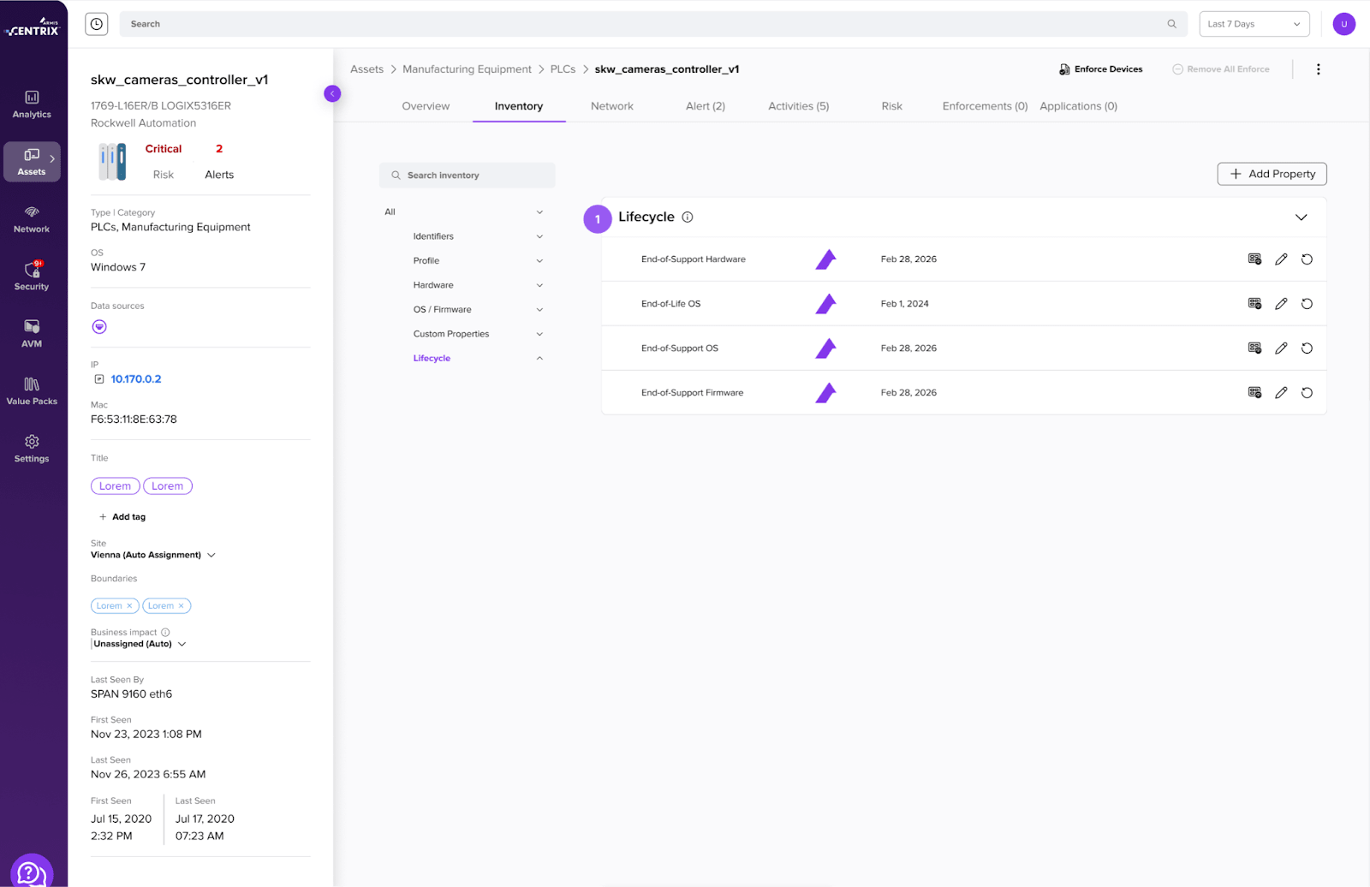Viewport: 1370px width, 887px height.
Task: Open the user avatar menu
Action: coord(1343,24)
